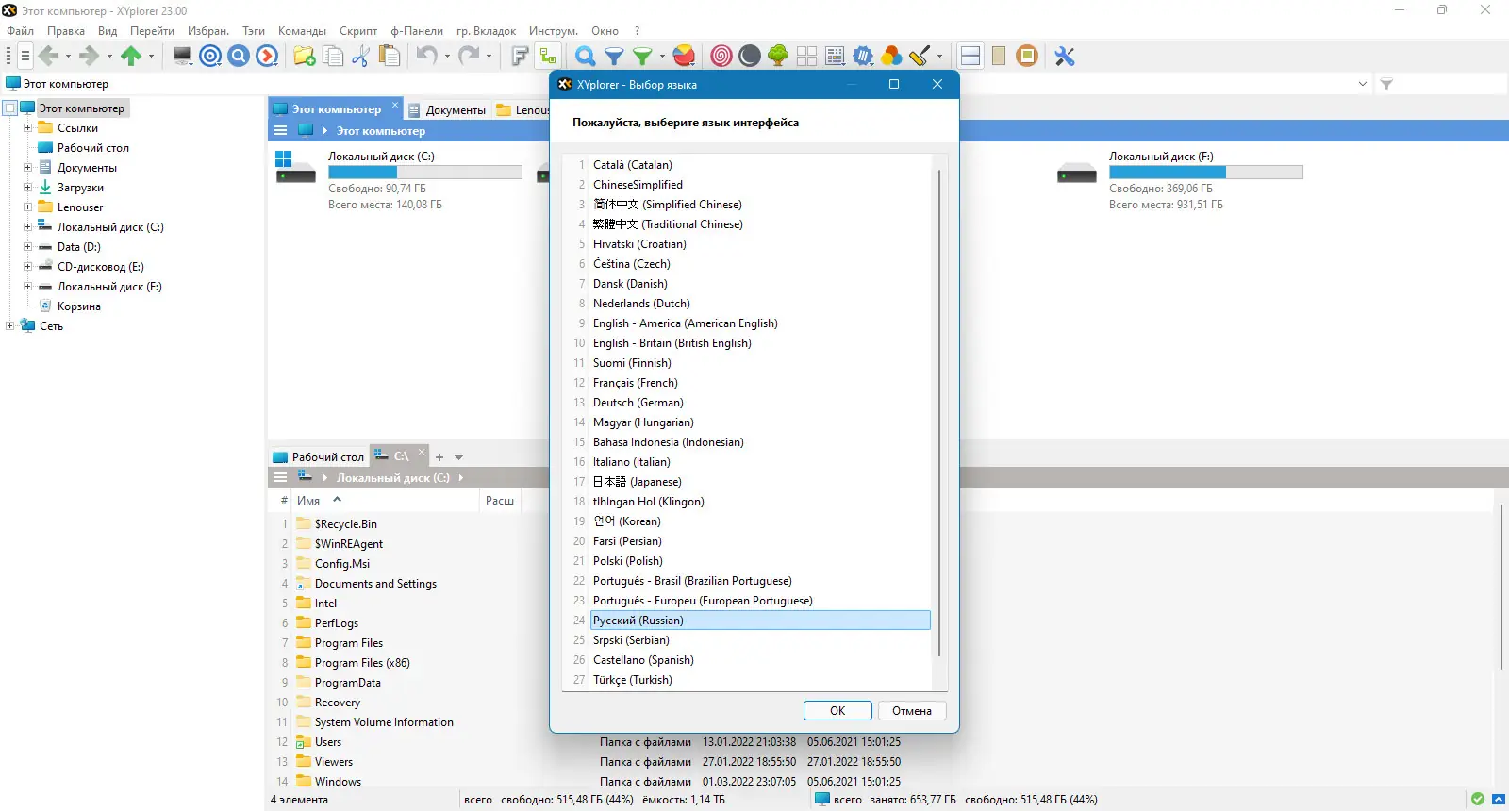This screenshot has width=1509, height=811.
Task: Click the Forward arrow in the main toolbar
Action: 90,57
